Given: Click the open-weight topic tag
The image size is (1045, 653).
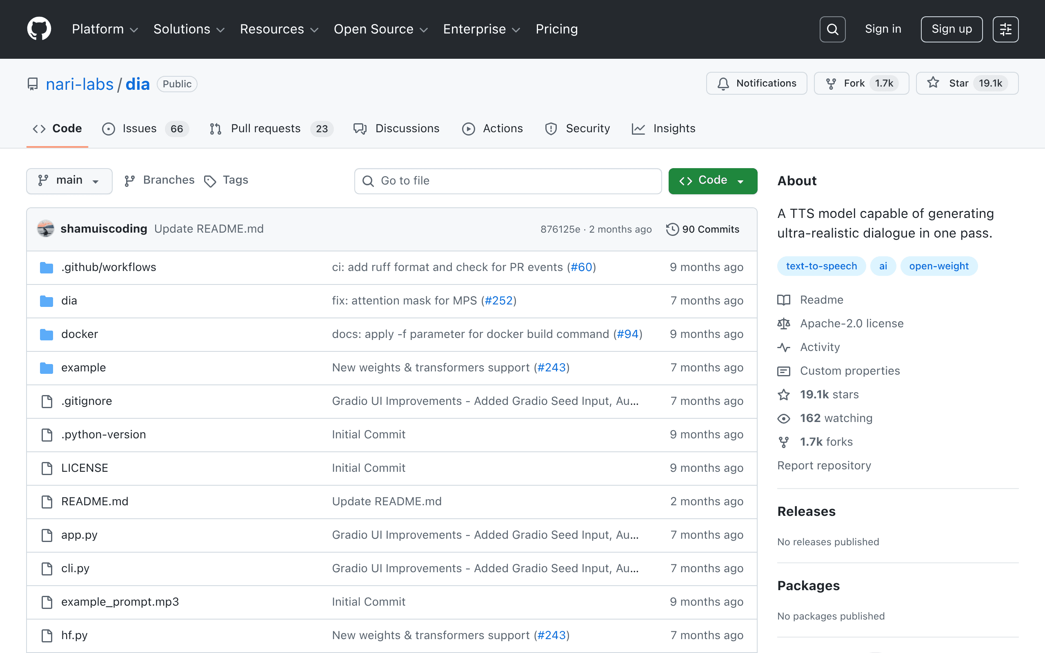Looking at the screenshot, I should (939, 266).
